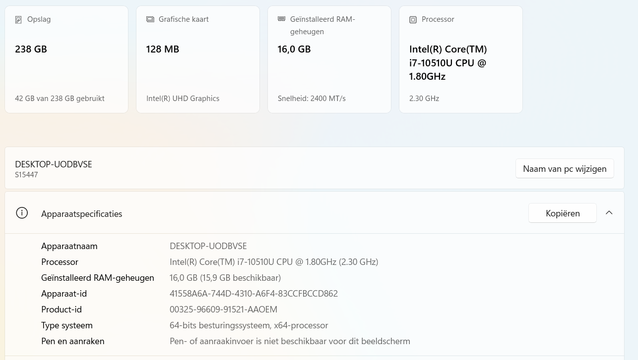Click the S15447 model text under the PC name

coord(26,175)
